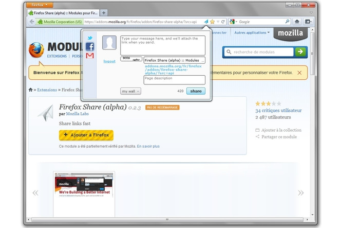The width and height of the screenshot is (341, 228).
Task: Open the address bar history dropdown arrow
Action: coord(218,22)
